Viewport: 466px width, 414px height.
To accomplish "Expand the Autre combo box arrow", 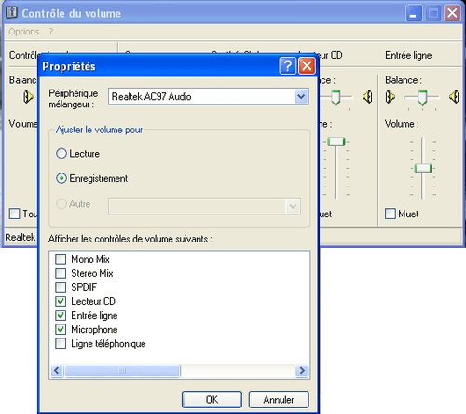I will click(293, 206).
